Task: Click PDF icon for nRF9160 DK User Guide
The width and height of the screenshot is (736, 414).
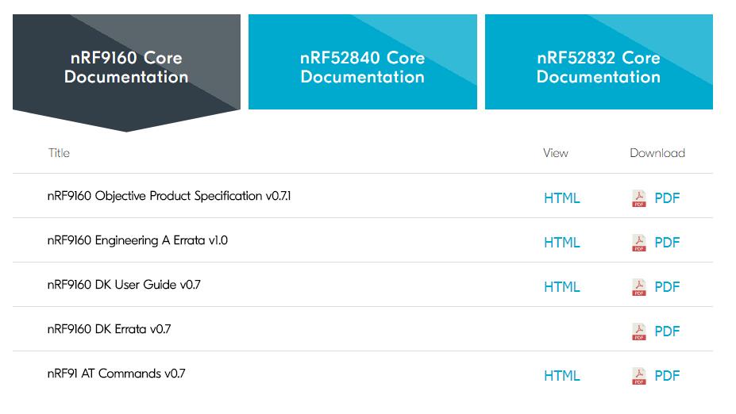Action: click(638, 287)
